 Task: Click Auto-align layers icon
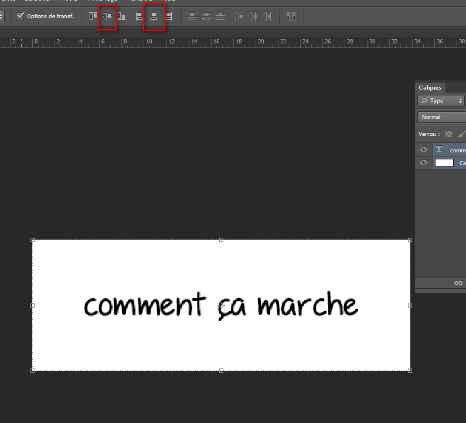[291, 16]
